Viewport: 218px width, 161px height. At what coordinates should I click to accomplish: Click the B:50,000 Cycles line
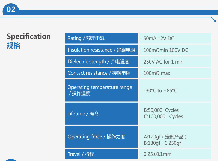coord(161,110)
